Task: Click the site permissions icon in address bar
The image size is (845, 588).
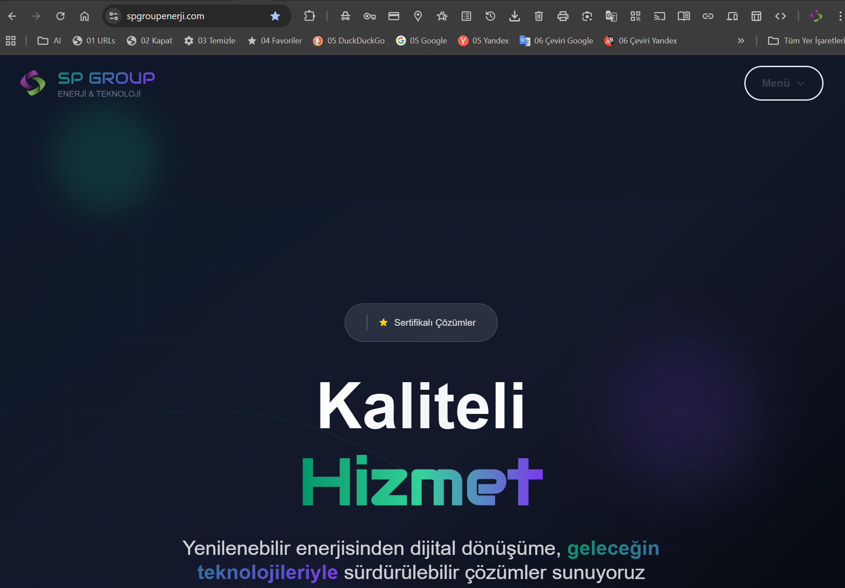Action: pos(113,16)
